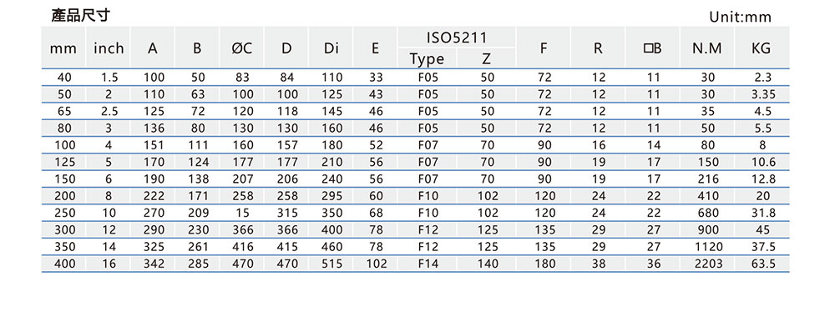Select the 63.5 weight cell
This screenshot has width=835, height=322.
(762, 263)
